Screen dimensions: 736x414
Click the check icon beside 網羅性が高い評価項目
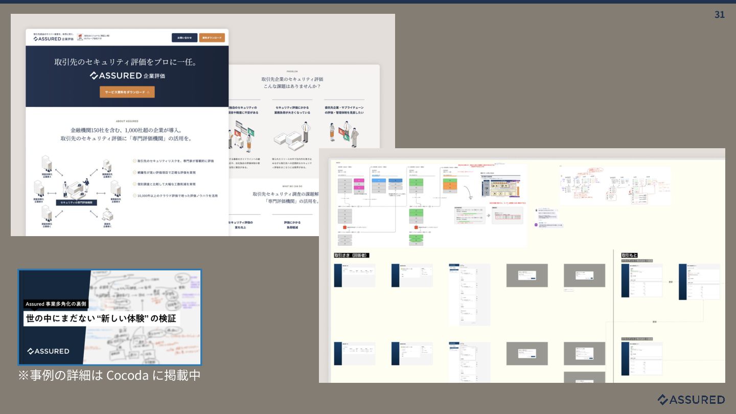[134, 173]
